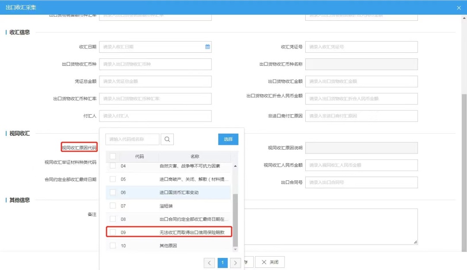The height and width of the screenshot is (270, 467).
Task: Close the 出口收汇采集 dialog
Action: [x=459, y=7]
